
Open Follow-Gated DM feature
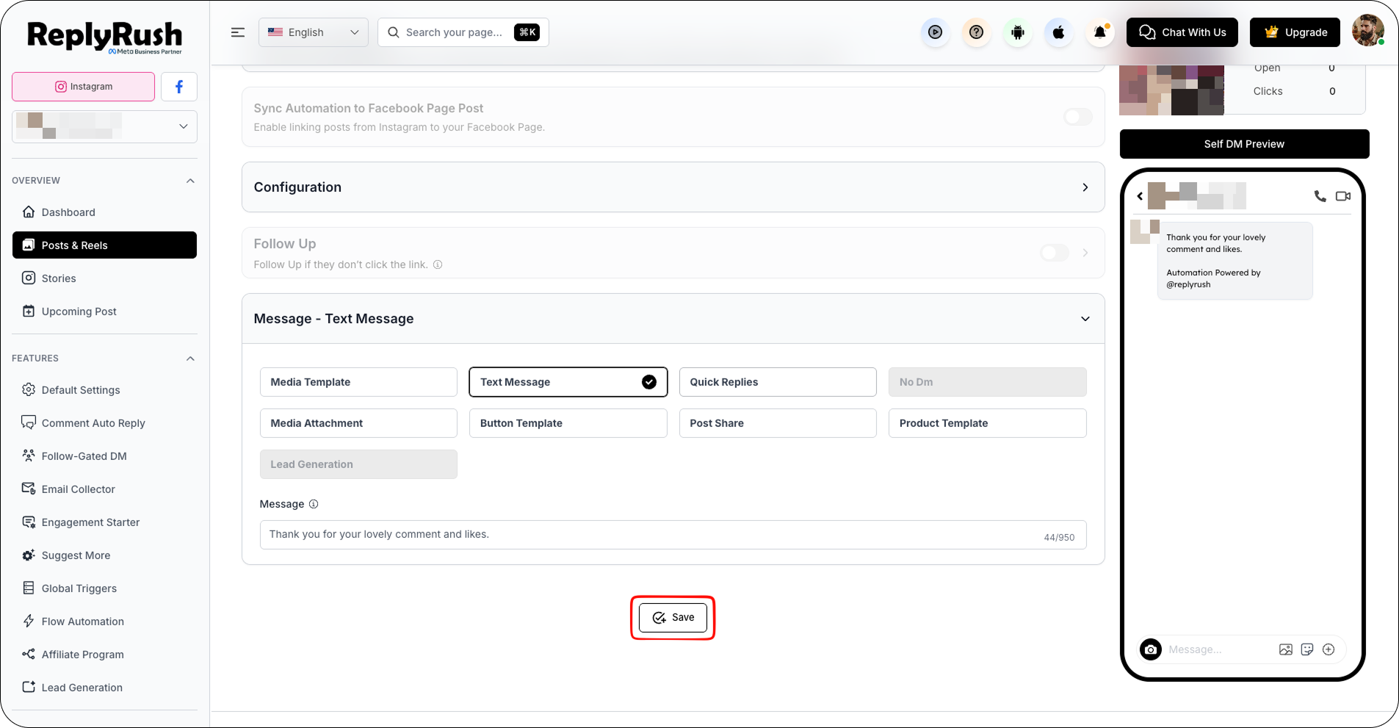104,456
